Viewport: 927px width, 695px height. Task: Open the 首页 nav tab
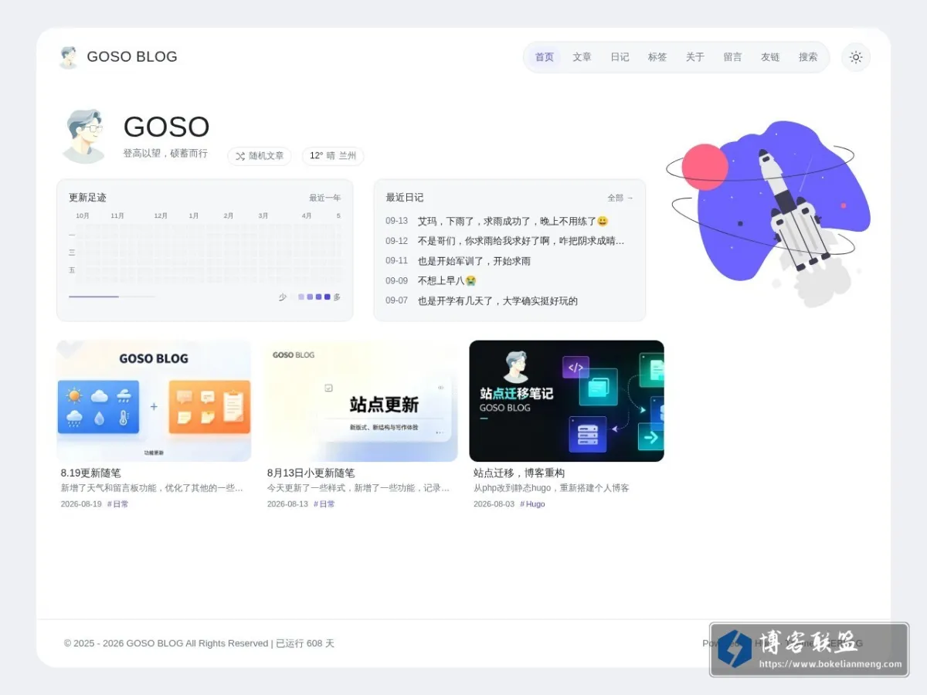pos(545,57)
